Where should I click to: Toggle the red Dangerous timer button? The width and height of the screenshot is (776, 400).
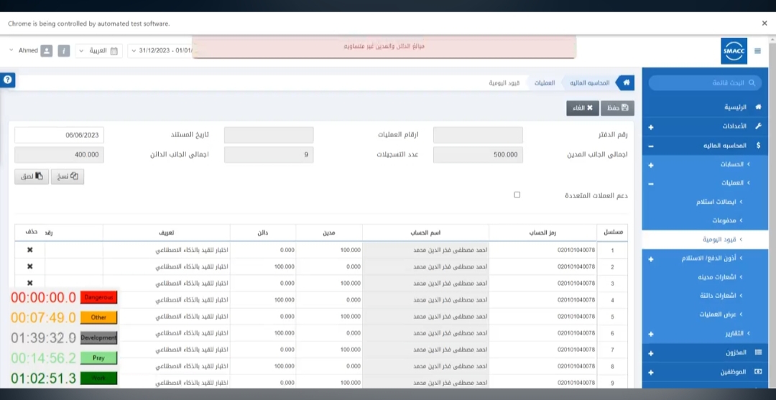(98, 297)
